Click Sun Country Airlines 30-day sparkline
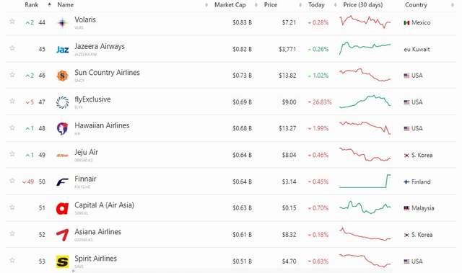The width and height of the screenshot is (462, 273). tap(365, 75)
